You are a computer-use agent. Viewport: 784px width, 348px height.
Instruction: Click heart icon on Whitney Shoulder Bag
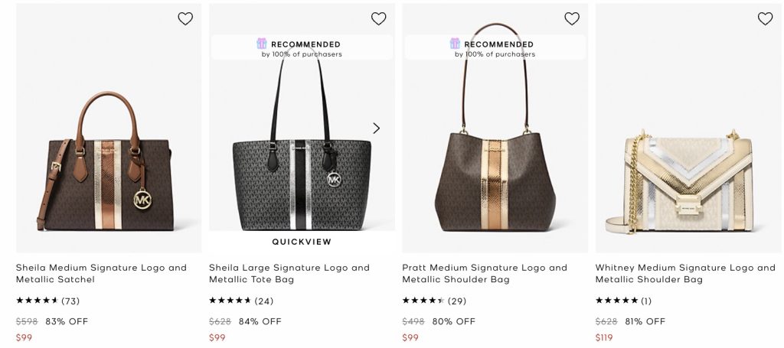tap(765, 19)
